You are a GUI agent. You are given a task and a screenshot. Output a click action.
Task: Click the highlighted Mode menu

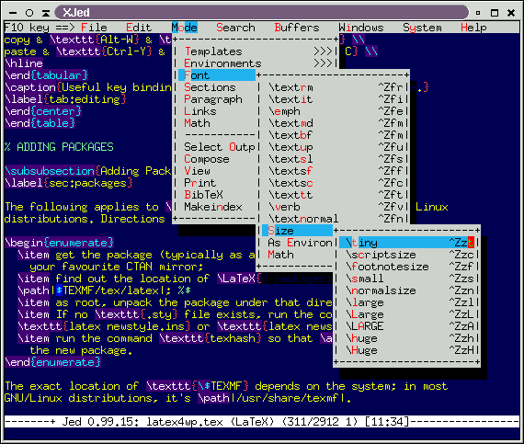point(185,28)
